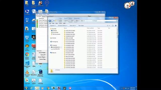Click Roaming in the address breadcrumb
Viewport: 161px width, 90px height.
[x=66, y=21]
